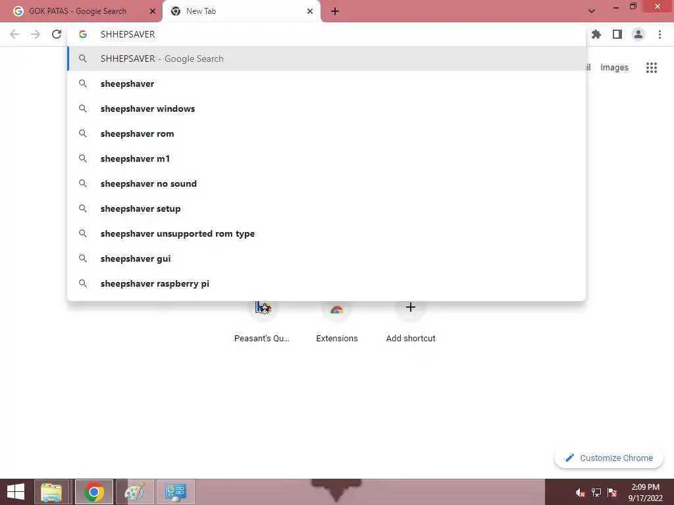Expand the tab search chevron
The image size is (674, 505).
(x=592, y=11)
